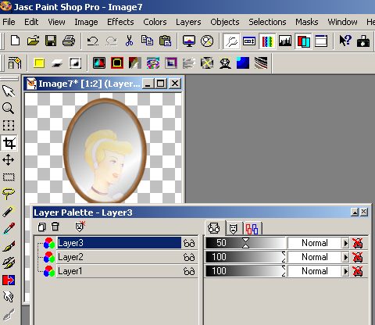Print using the printer icon

coord(69,41)
